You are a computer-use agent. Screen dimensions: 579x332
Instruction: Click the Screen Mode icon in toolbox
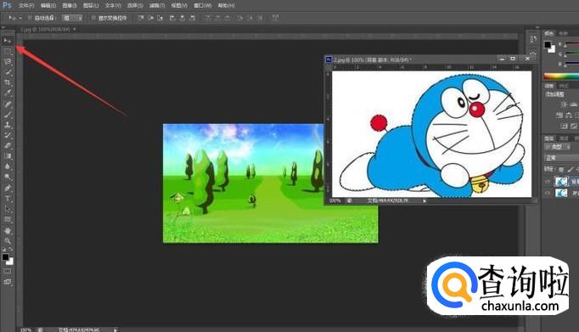pos(8,282)
